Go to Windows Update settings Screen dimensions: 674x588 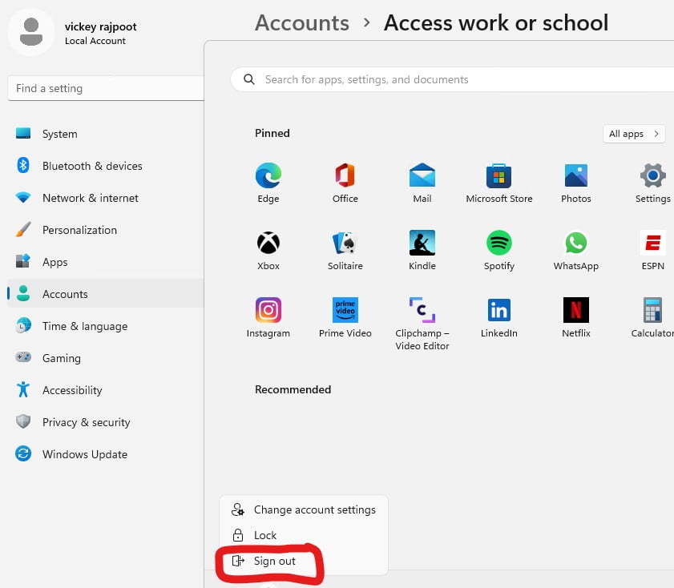pyautogui.click(x=105, y=454)
